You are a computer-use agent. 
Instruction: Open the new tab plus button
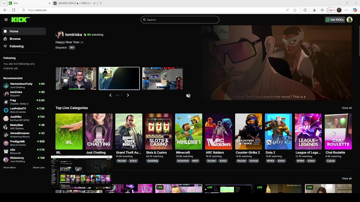tap(100, 3)
